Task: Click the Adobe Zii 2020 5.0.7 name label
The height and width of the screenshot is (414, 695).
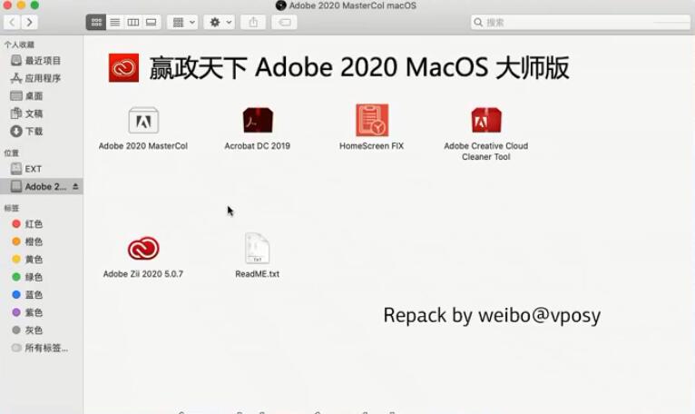Action: coord(143,274)
